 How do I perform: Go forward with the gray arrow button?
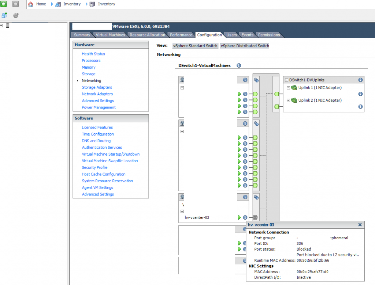(x=15, y=4)
